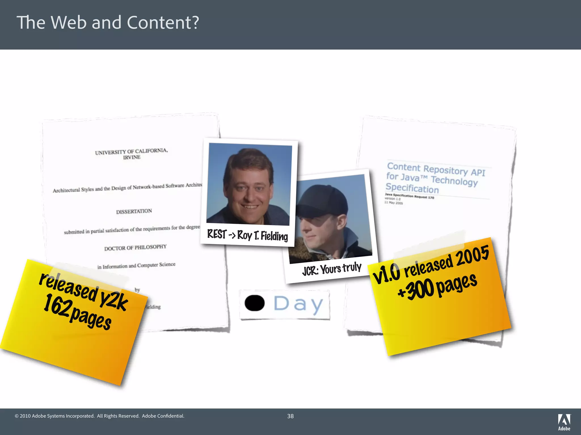581x435 pixels.
Task: Click the 'JCR: Yours truly' caption
Action: [332, 269]
